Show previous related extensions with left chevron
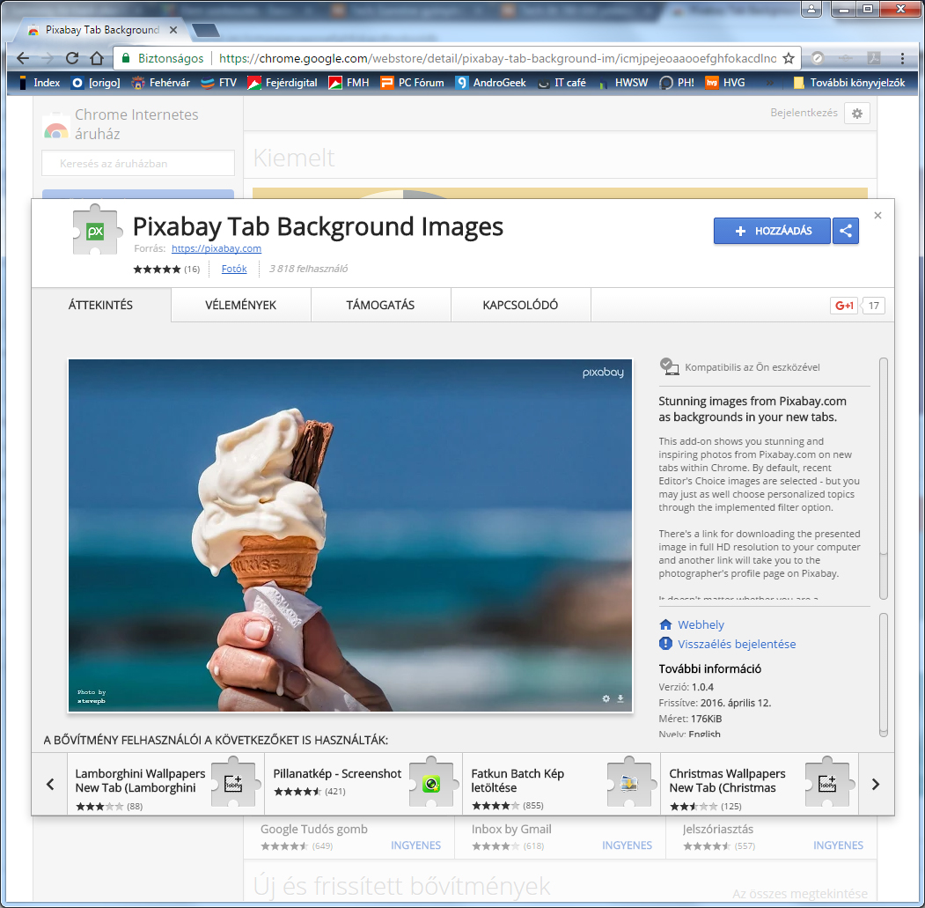The height and width of the screenshot is (908, 925). click(50, 784)
